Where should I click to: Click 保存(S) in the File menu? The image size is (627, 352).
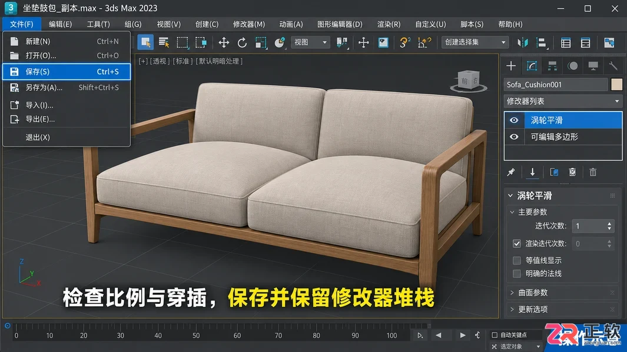(67, 72)
